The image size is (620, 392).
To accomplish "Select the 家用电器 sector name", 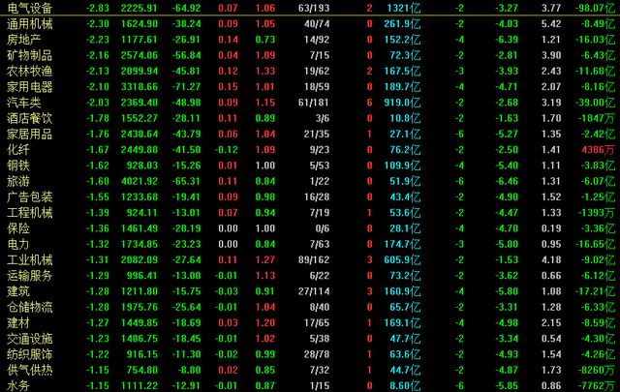I will coord(30,87).
